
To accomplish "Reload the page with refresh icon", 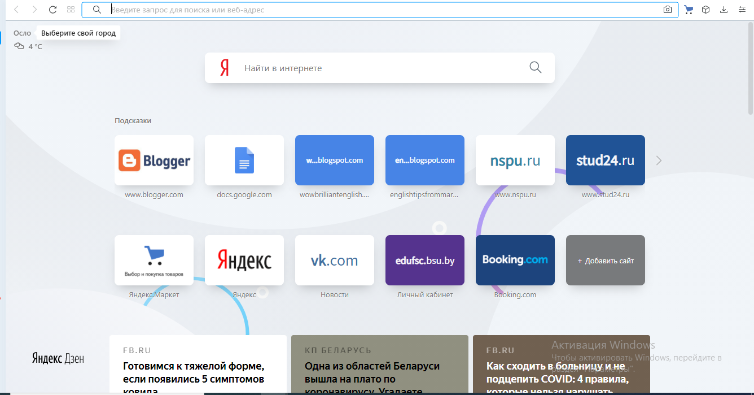I will coord(52,10).
